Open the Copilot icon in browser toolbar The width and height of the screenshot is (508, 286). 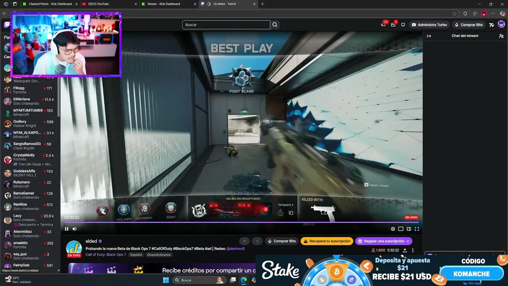tap(502, 14)
